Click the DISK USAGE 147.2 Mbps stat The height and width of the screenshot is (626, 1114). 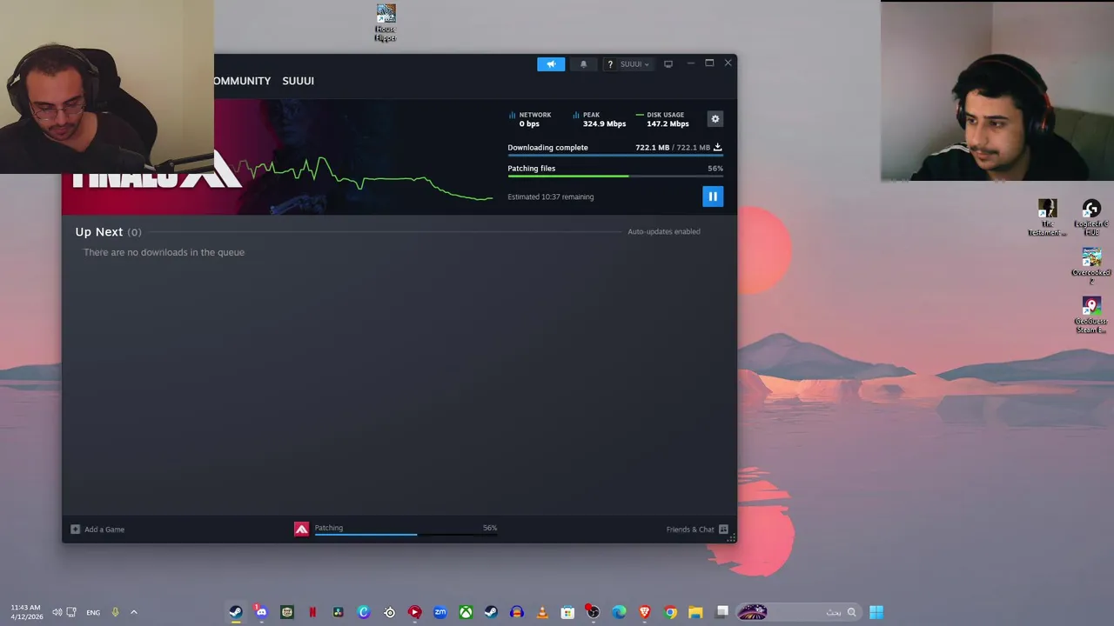[x=662, y=119]
